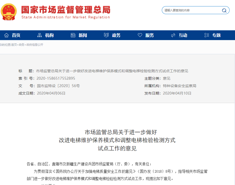The width and height of the screenshot is (235, 185).
Task: Click the 政务 flag icon
Action: 106,35
